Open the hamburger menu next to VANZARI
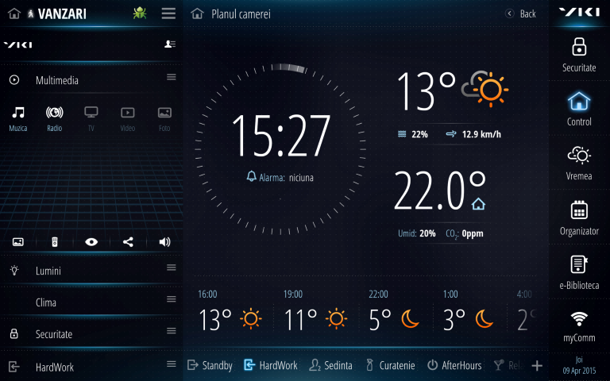This screenshot has height=381, width=610. 168,13
